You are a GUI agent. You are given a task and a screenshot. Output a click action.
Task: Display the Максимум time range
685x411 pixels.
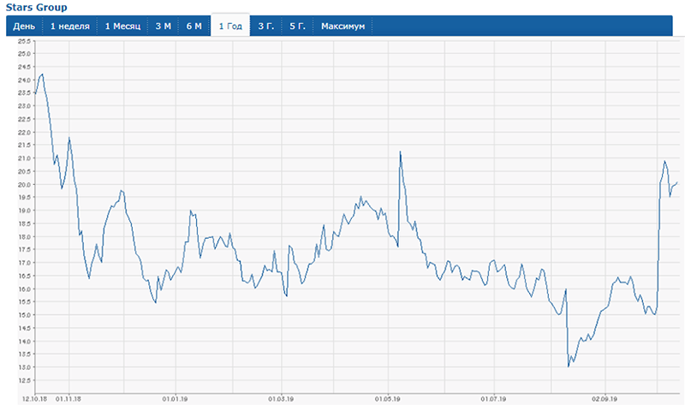342,27
